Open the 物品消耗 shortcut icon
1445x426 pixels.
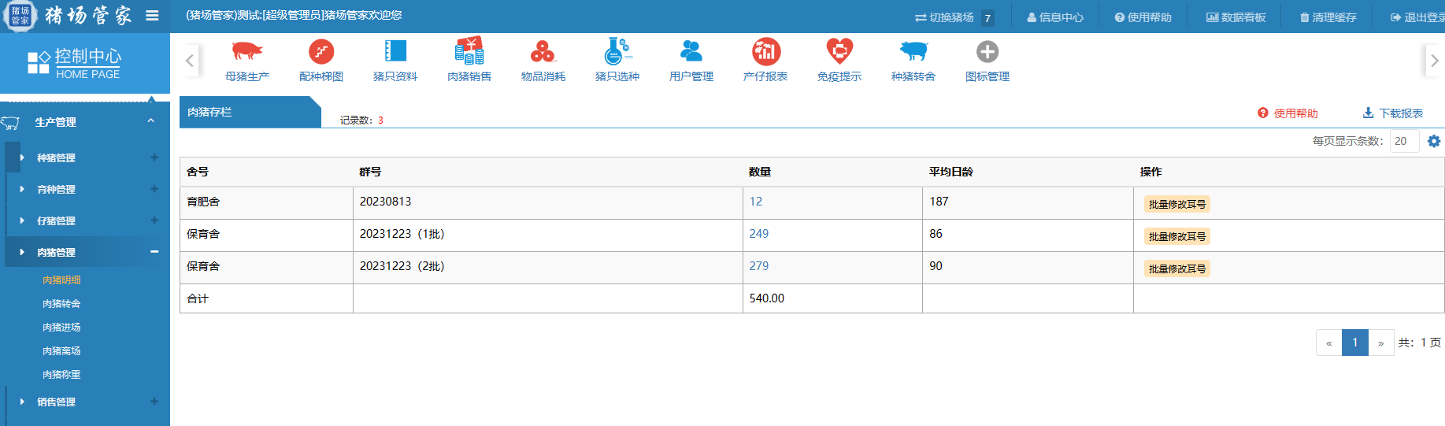click(x=543, y=52)
